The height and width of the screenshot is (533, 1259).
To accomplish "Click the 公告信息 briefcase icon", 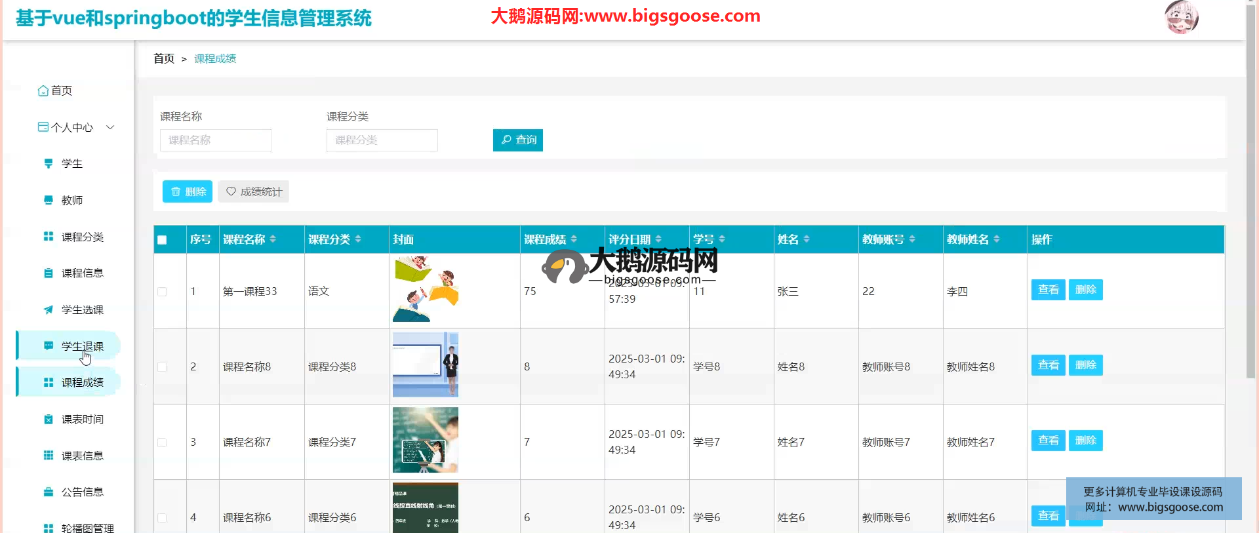I will point(48,492).
